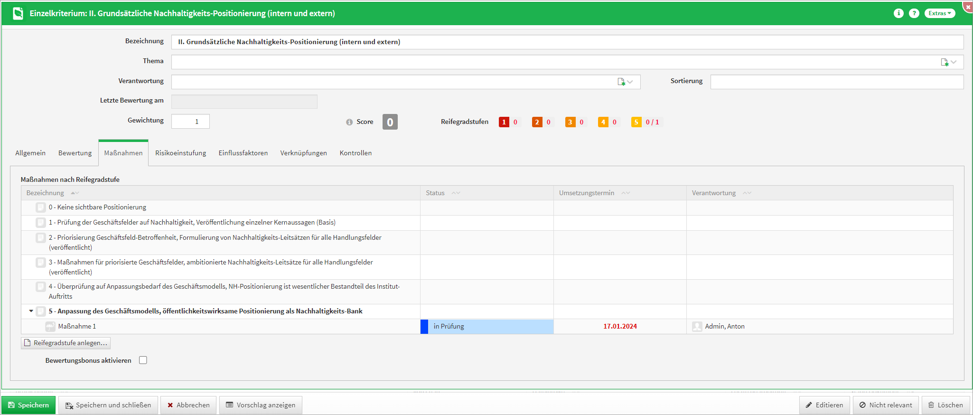973x415 pixels.
Task: Open the help question mark icon
Action: point(914,13)
